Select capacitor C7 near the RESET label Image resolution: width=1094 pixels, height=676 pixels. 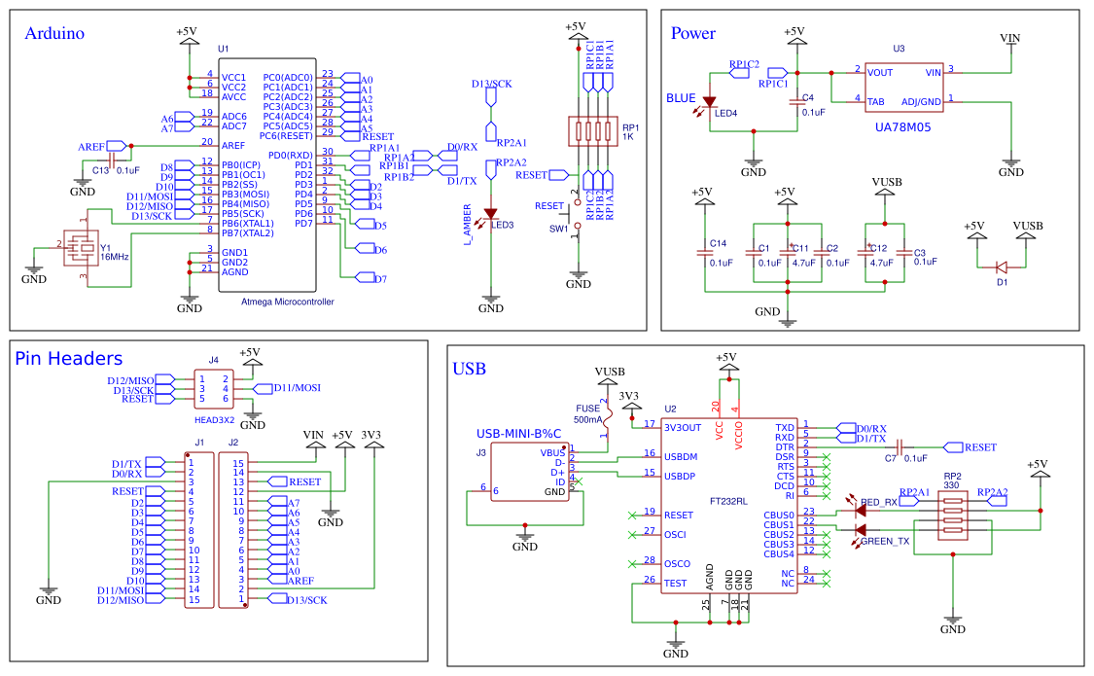click(900, 449)
